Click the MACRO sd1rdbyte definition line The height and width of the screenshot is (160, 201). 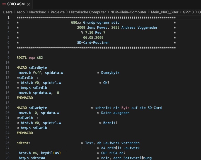[32, 68]
